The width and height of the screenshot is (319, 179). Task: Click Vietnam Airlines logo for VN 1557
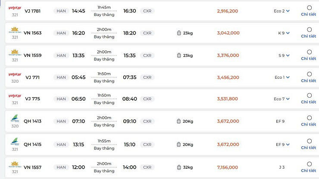pyautogui.click(x=15, y=164)
